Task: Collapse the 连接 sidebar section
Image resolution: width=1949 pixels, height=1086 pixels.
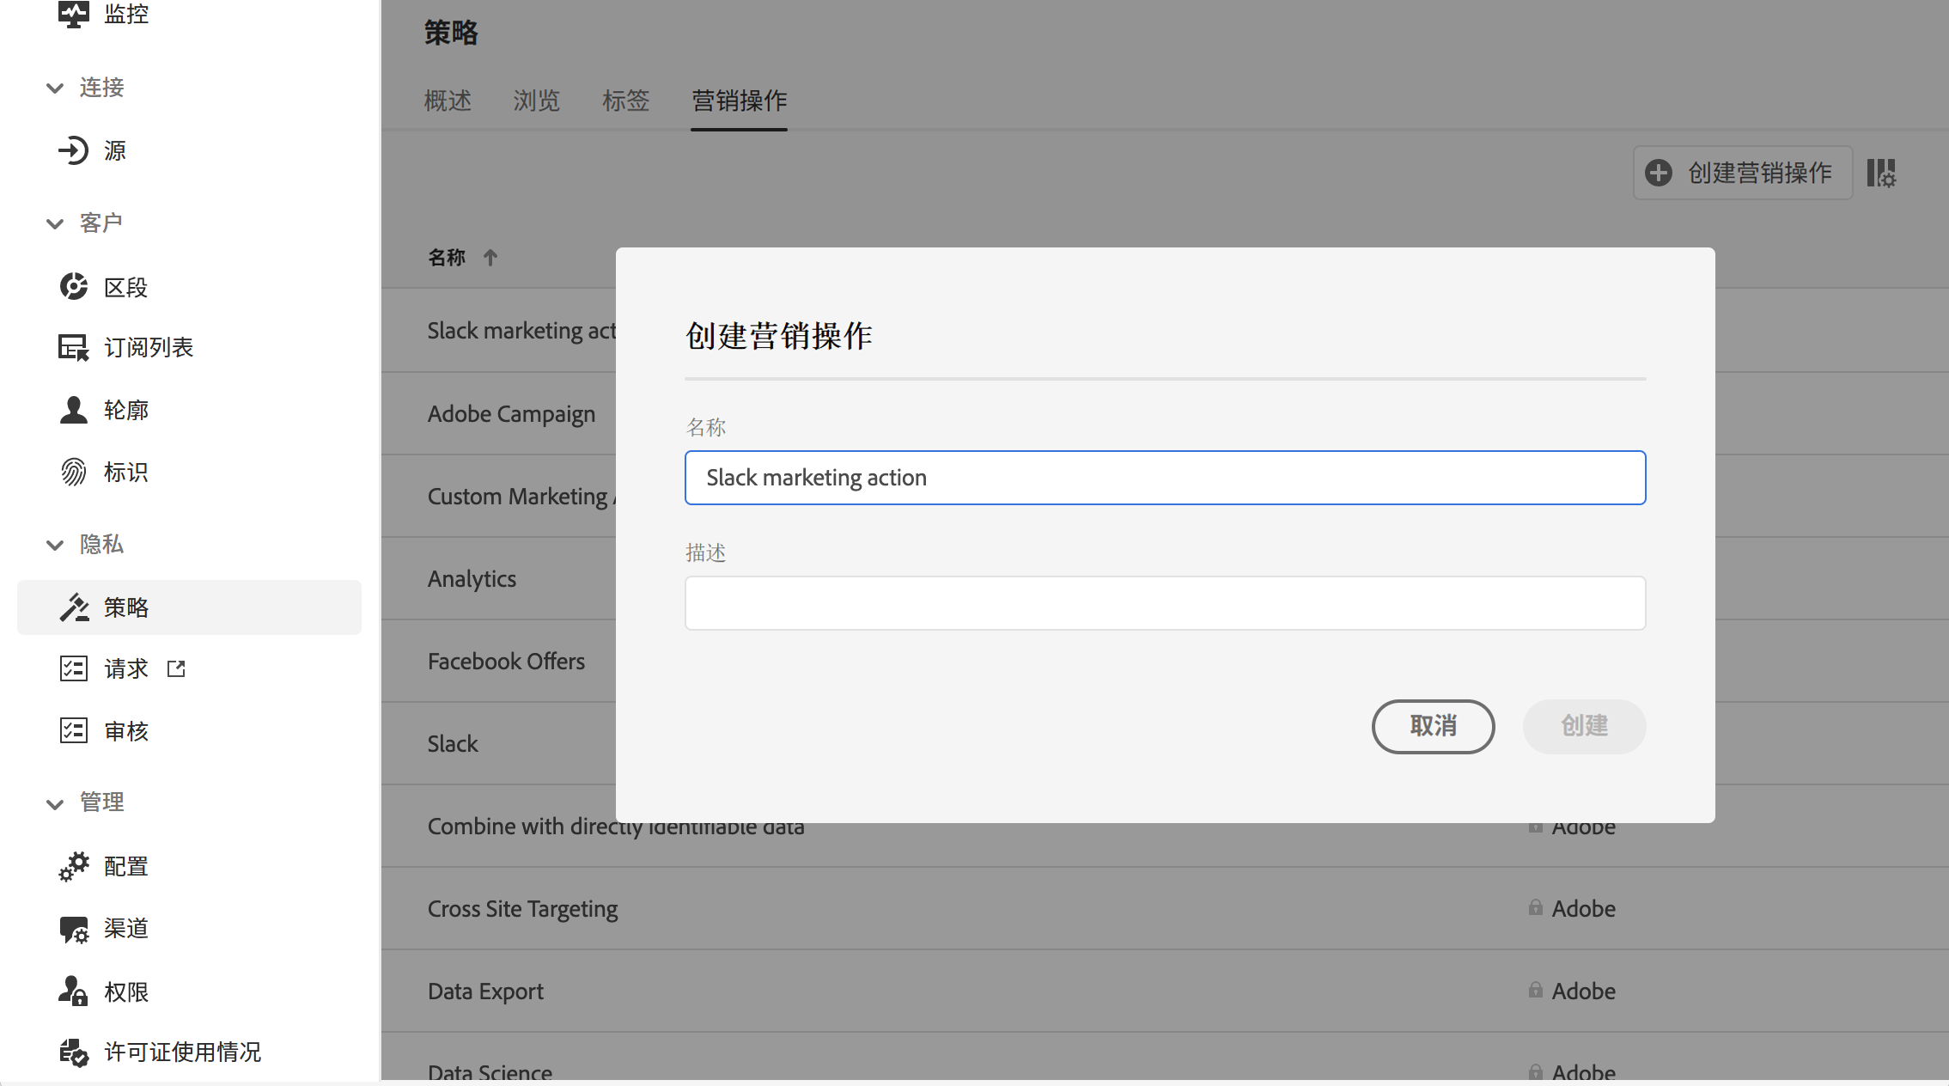Action: click(x=55, y=88)
